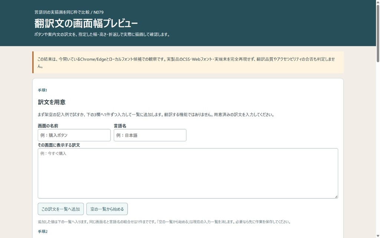Click the 手順1 step label
The width and height of the screenshot is (380, 238).
(42, 90)
